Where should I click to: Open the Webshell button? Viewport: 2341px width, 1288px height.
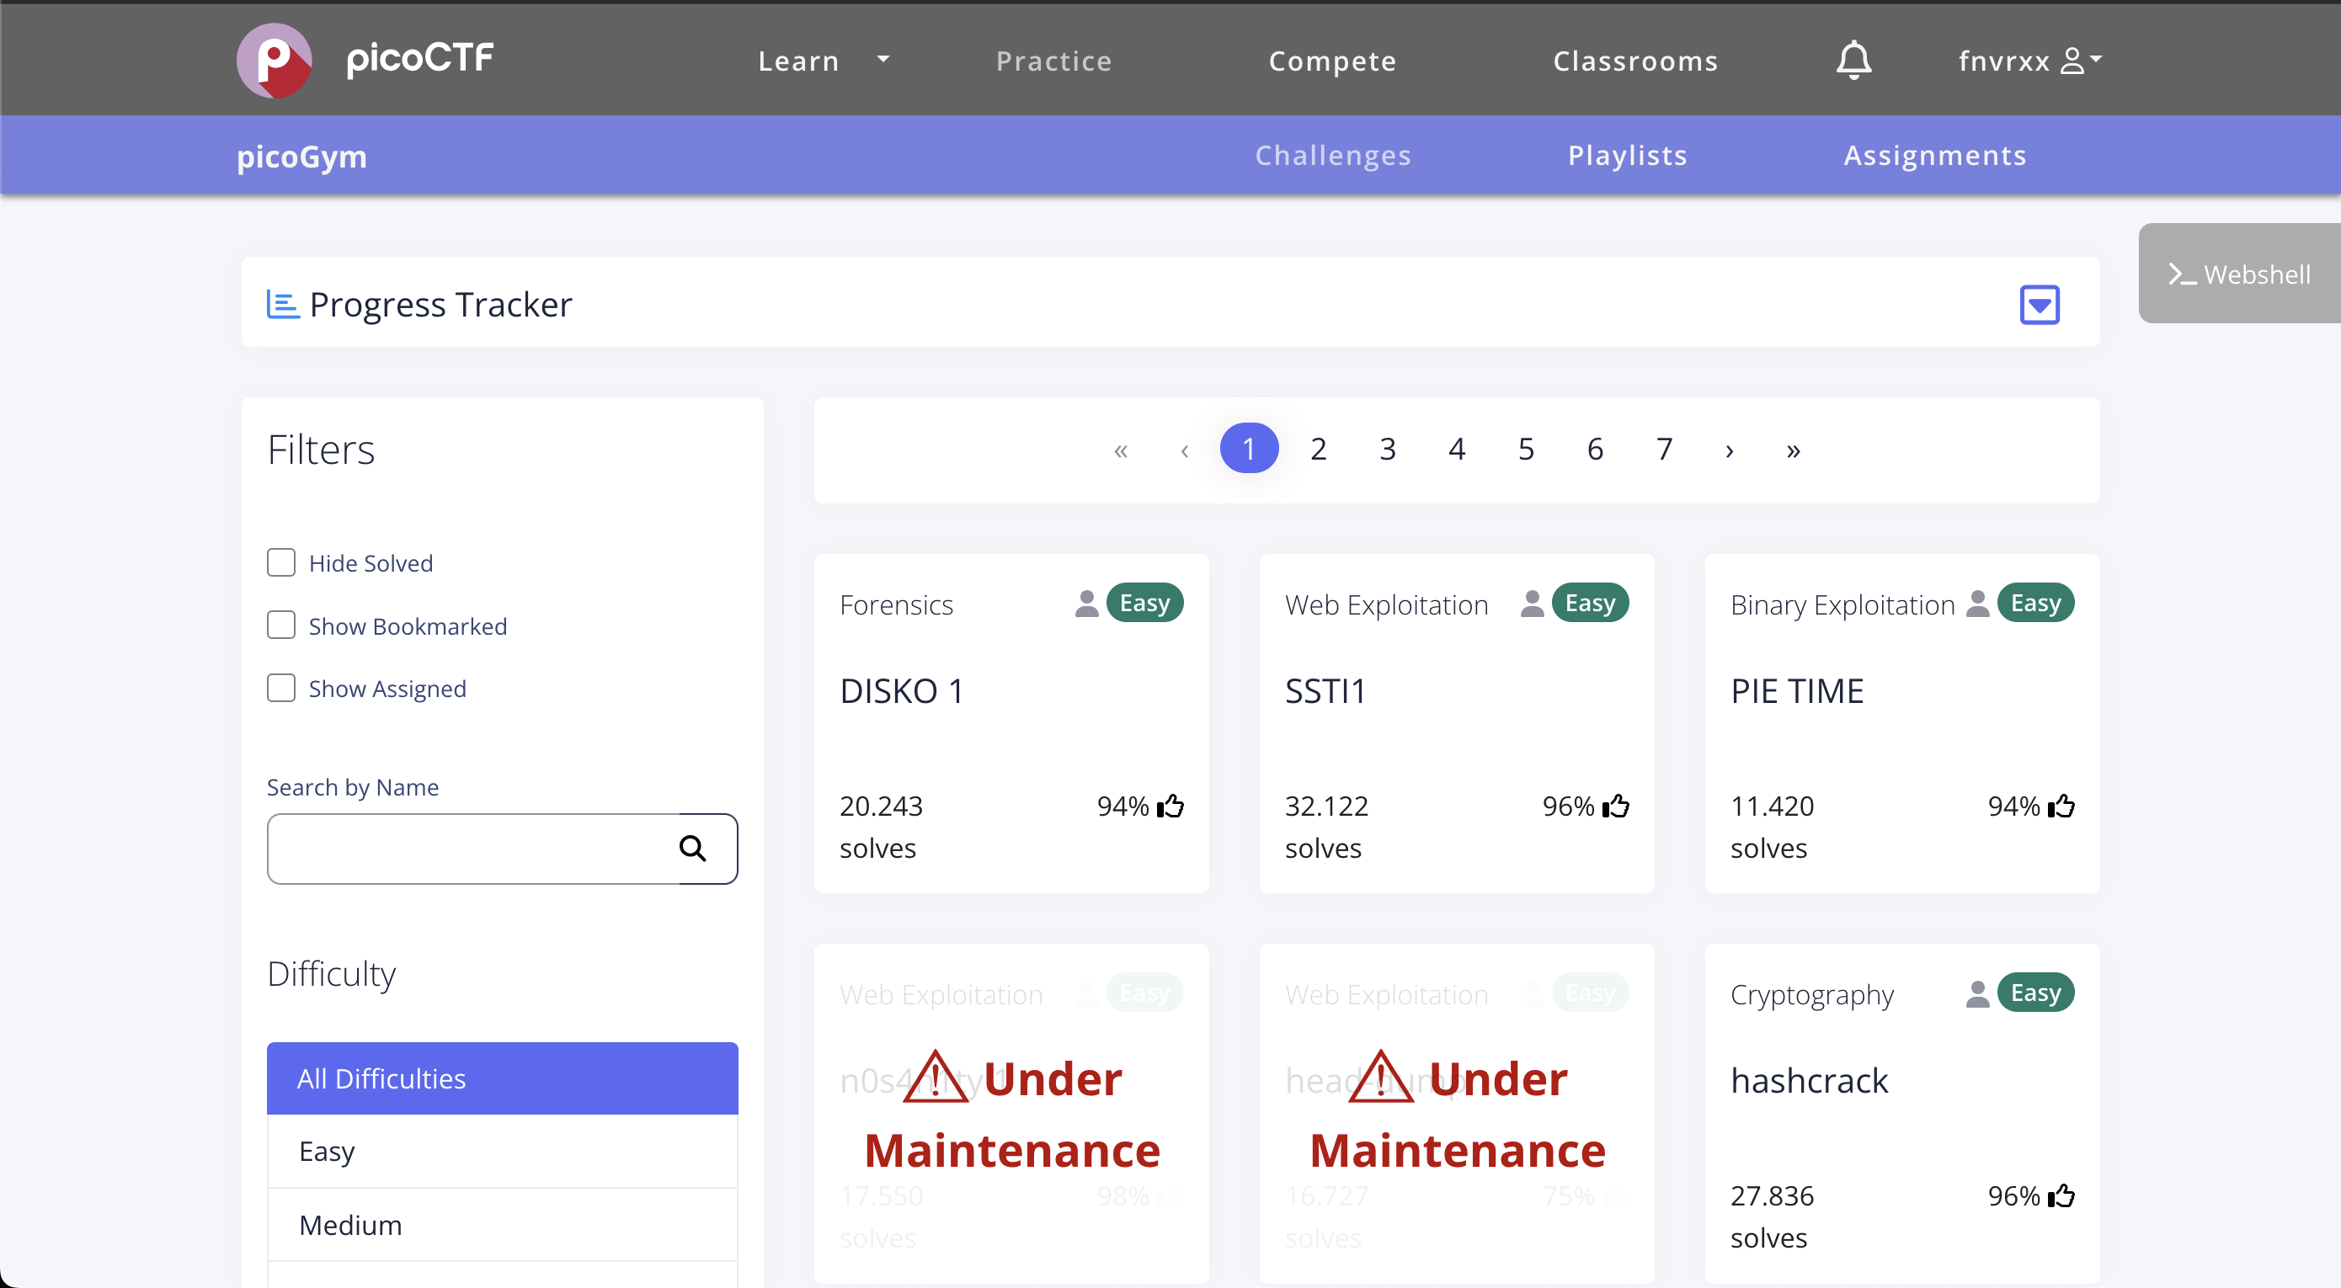pyautogui.click(x=2238, y=274)
